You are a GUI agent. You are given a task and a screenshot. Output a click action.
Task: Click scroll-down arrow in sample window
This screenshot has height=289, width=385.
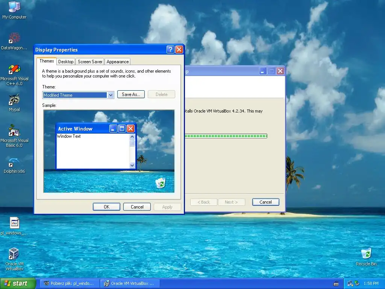click(132, 165)
